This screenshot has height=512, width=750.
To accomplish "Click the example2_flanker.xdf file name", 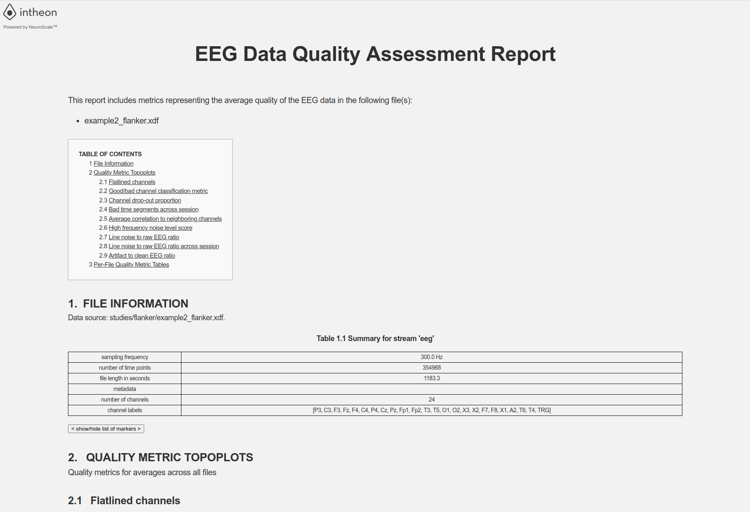I will (x=121, y=121).
